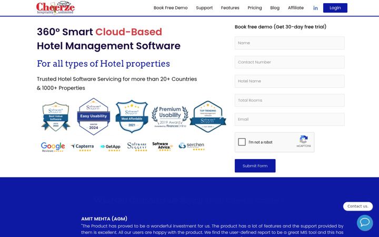
Task: Open the Google Reviews logo
Action: tap(53, 147)
